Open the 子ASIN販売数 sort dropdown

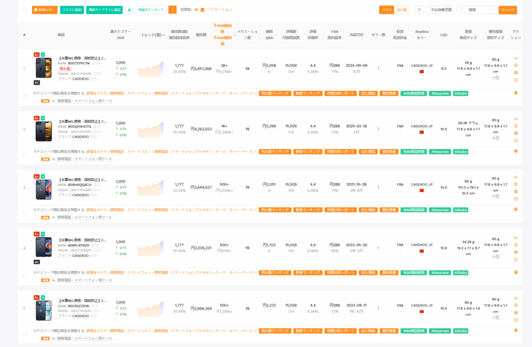click(x=444, y=10)
